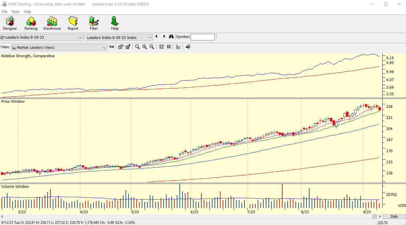406x225 pixels.
Task: Open the Help toolbar button
Action: point(115,23)
